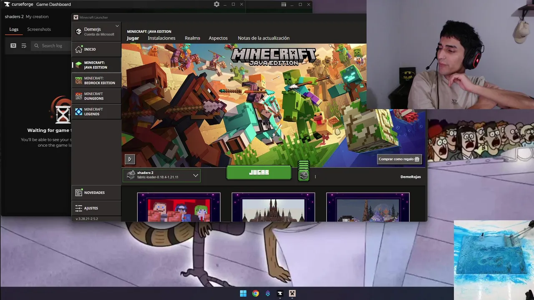Viewport: 534px width, 300px height.
Task: Click the launcher version v.3.28.21-2.5.2 text
Action: (x=87, y=219)
